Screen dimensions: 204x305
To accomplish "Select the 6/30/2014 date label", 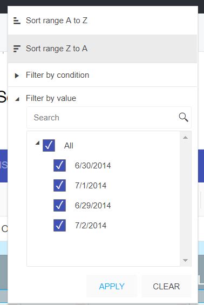I will (93, 166).
